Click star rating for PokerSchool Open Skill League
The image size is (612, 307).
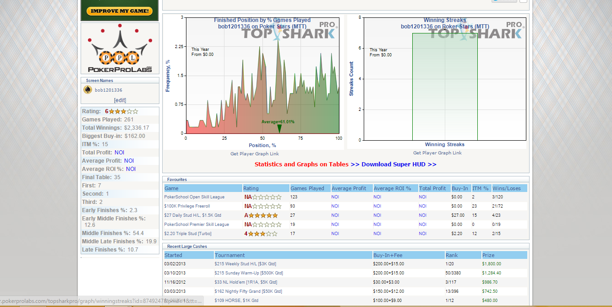point(267,197)
